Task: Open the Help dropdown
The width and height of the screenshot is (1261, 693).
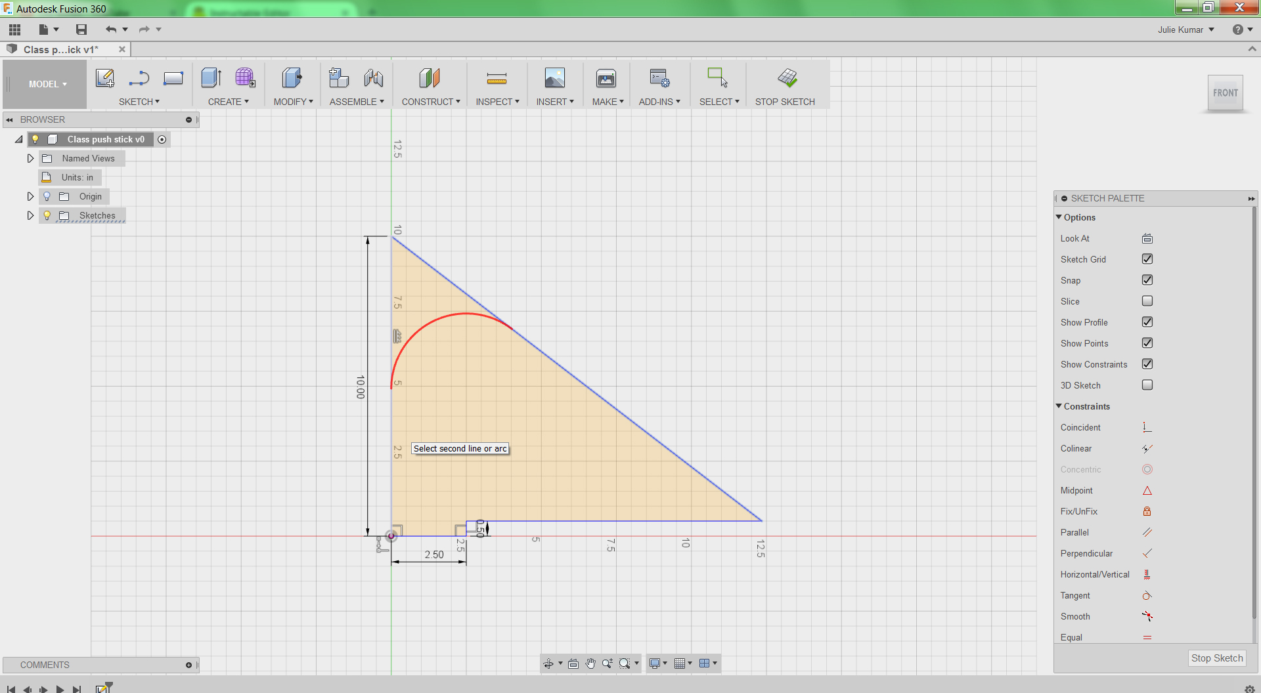Action: click(1242, 30)
